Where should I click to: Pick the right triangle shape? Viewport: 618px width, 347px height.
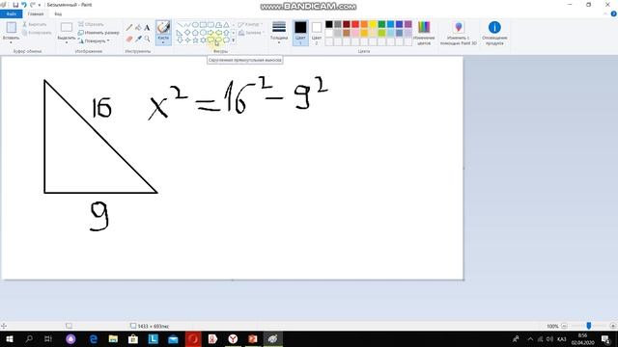pyautogui.click(x=180, y=32)
